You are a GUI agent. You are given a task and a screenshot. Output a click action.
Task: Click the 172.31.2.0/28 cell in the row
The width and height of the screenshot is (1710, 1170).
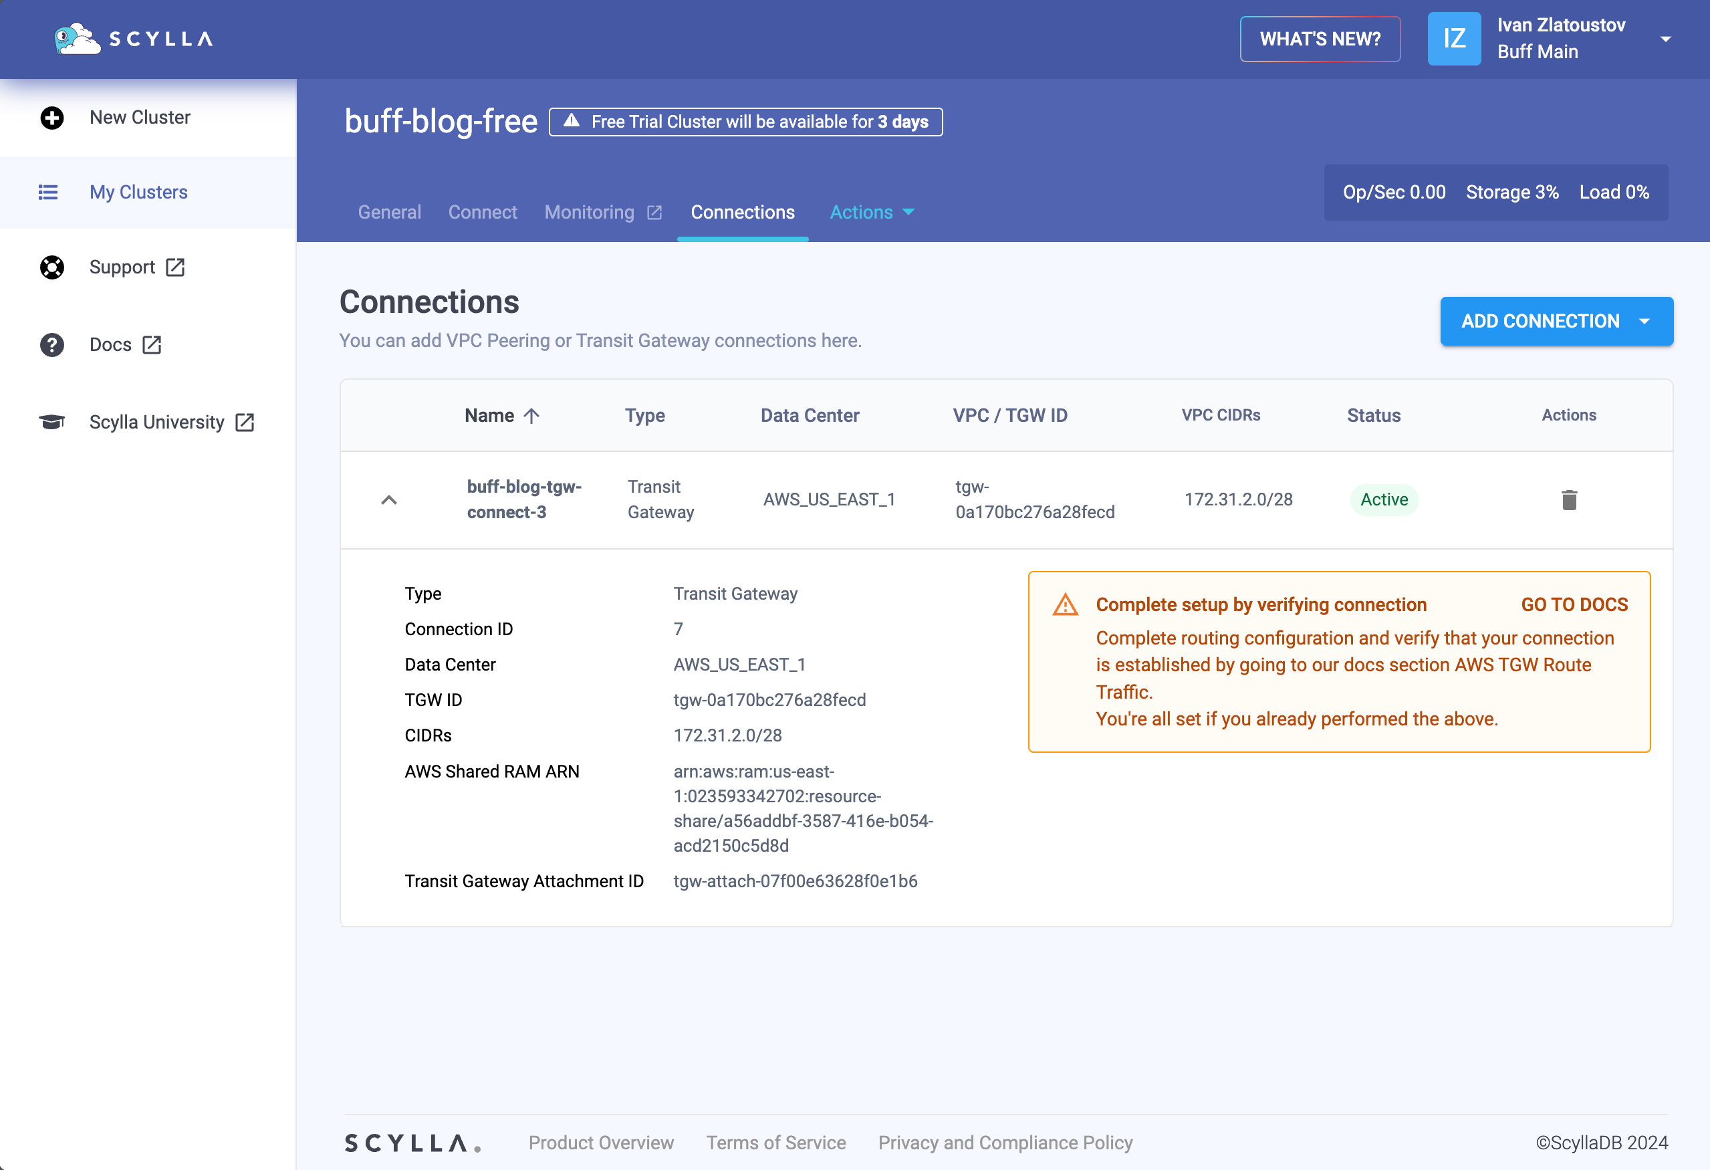coord(1237,499)
